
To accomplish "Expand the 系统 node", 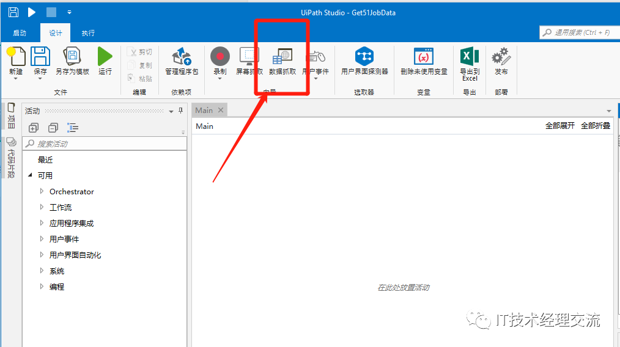I will click(42, 271).
